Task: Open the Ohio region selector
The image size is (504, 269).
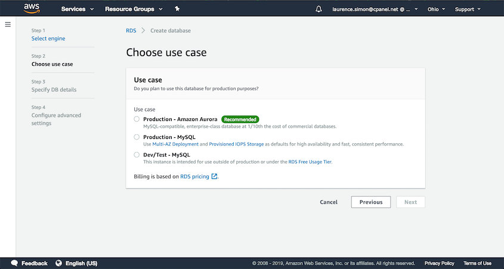Action: pyautogui.click(x=436, y=10)
